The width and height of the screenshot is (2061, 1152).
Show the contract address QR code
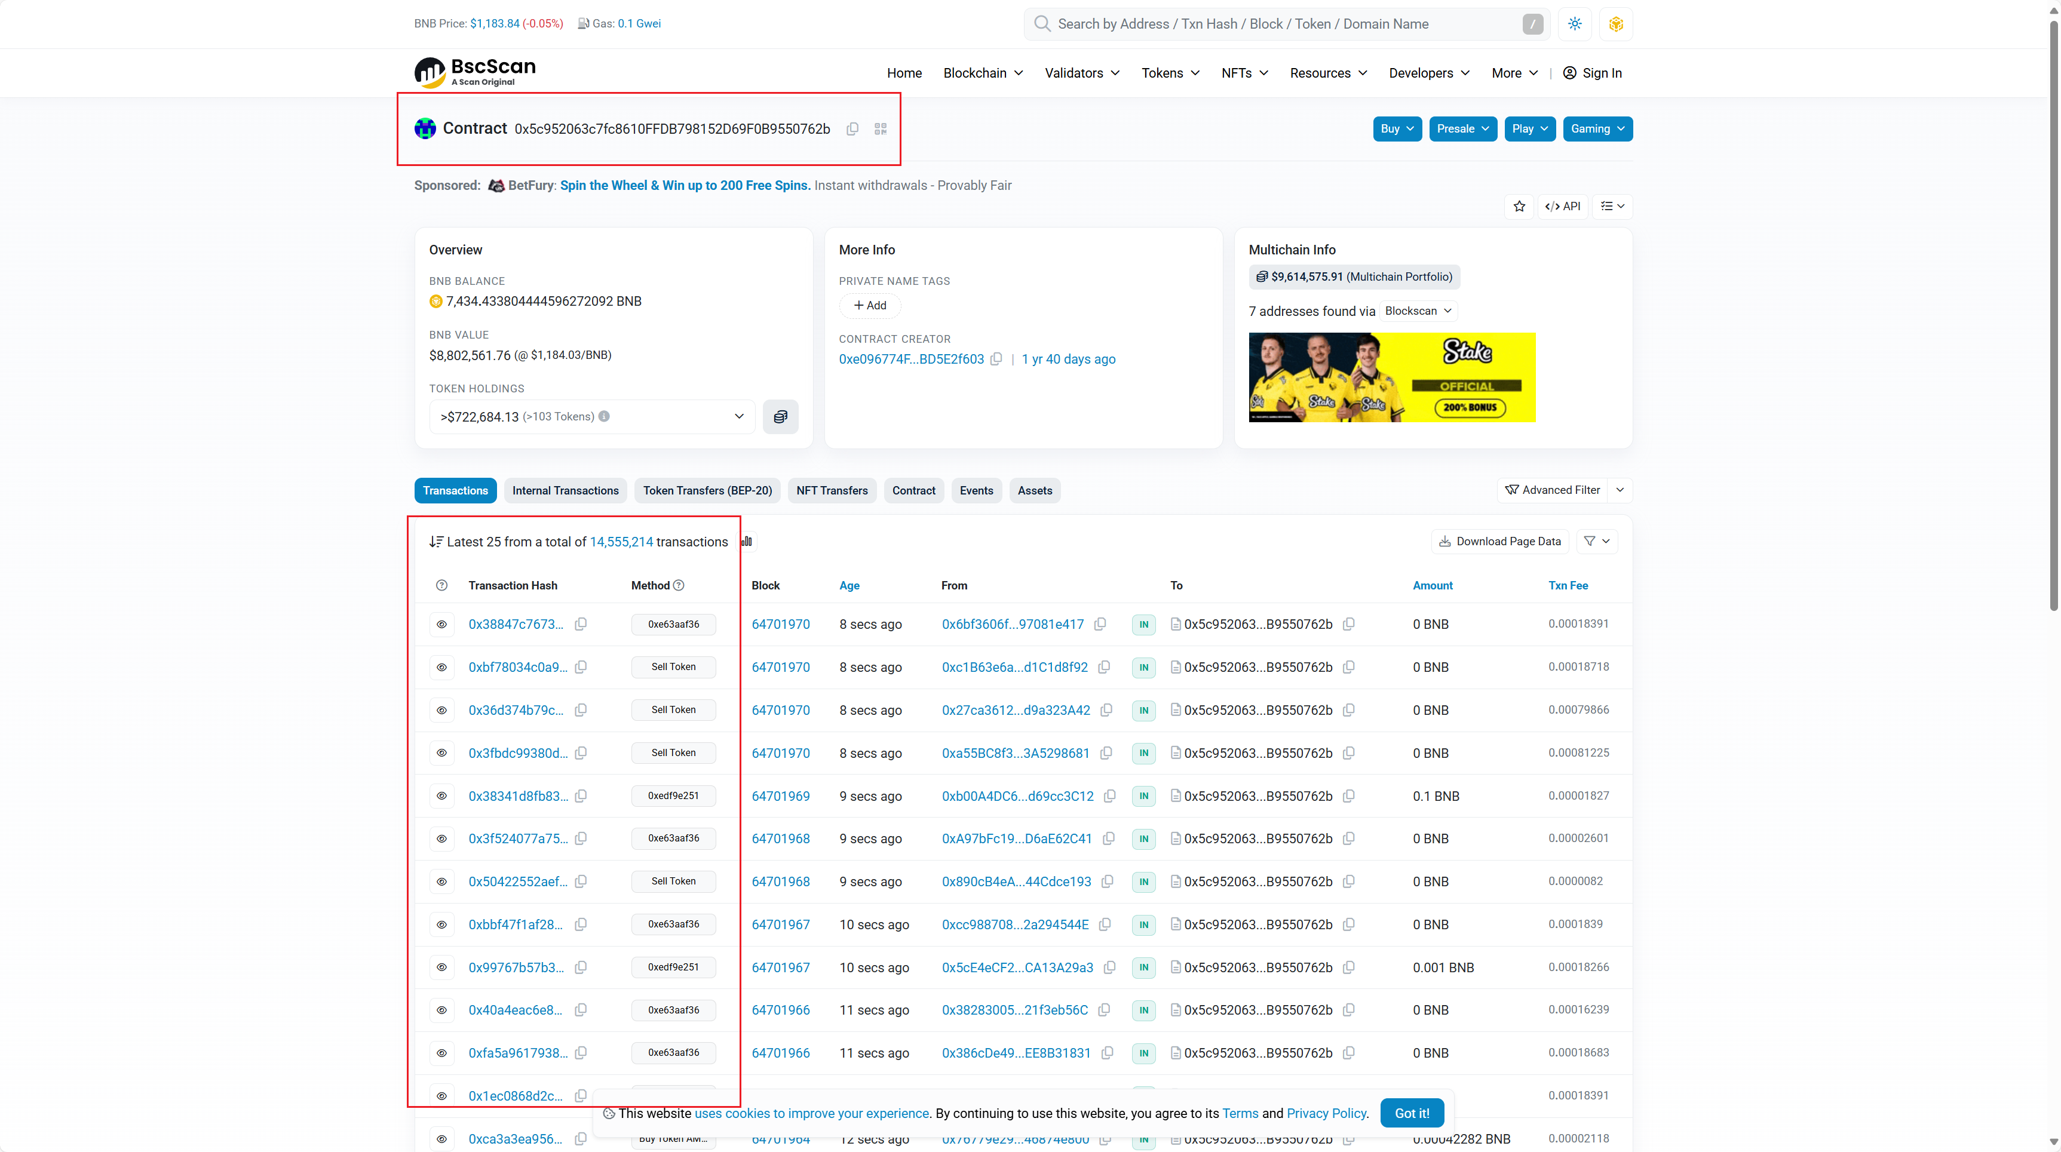880,129
